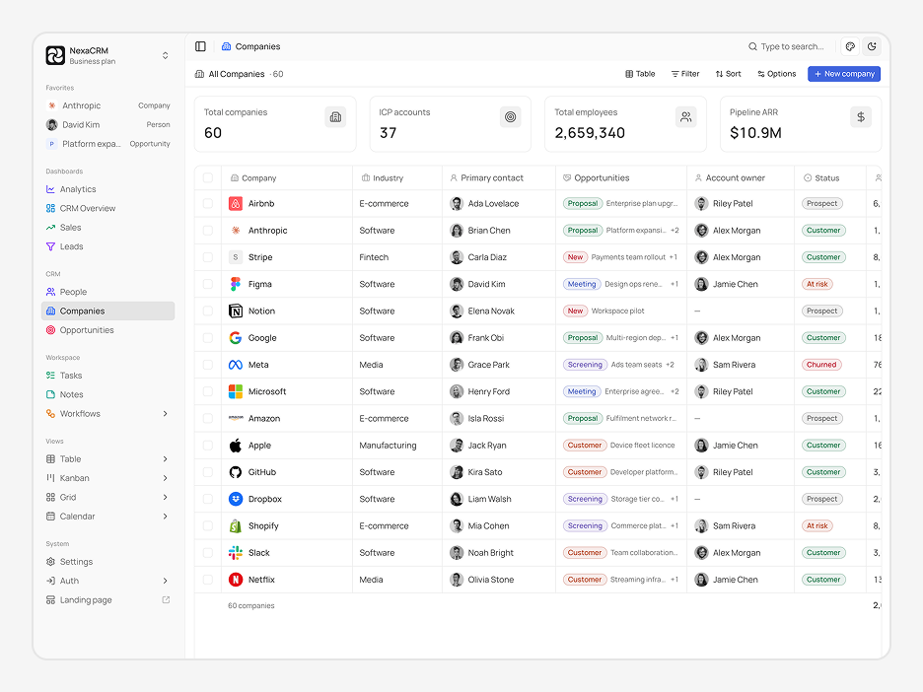Toggle the sidebar panel icon
Viewport: 923px width, 692px height.
[200, 46]
